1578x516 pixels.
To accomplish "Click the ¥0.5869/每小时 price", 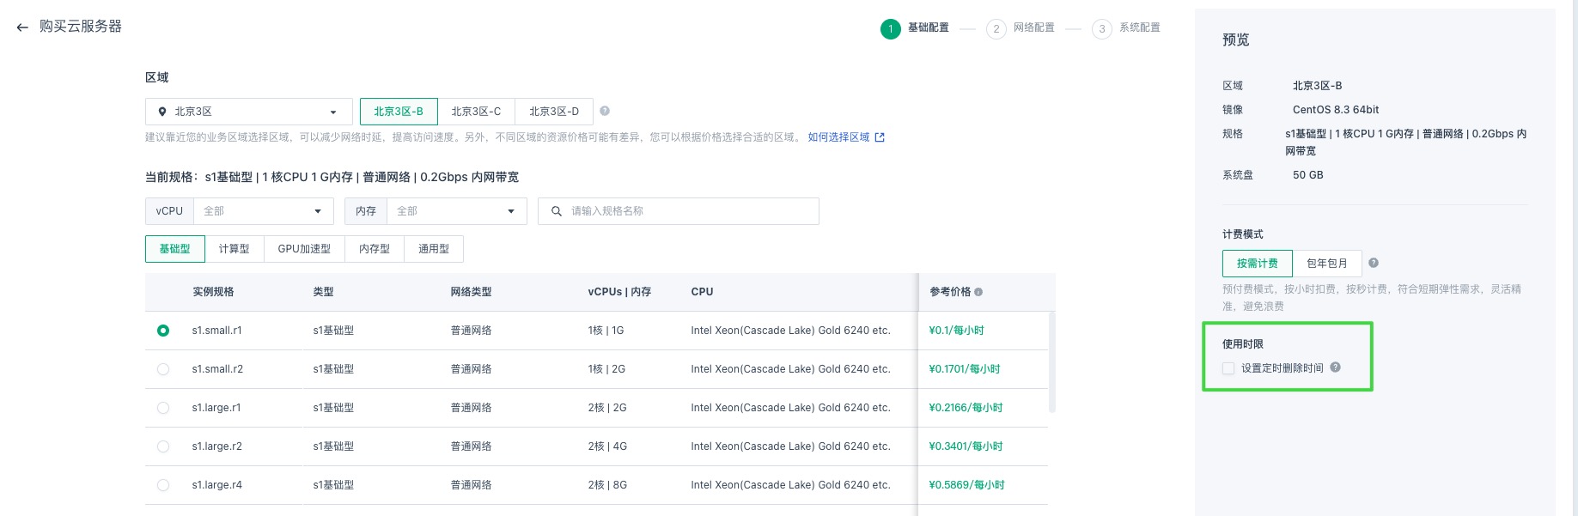I will [x=966, y=485].
